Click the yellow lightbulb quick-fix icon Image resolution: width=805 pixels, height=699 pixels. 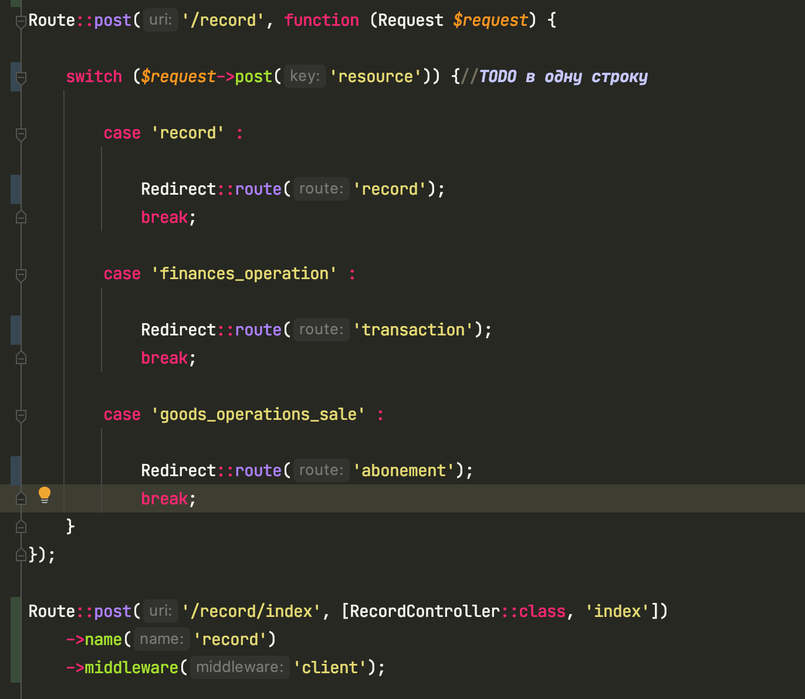(45, 496)
